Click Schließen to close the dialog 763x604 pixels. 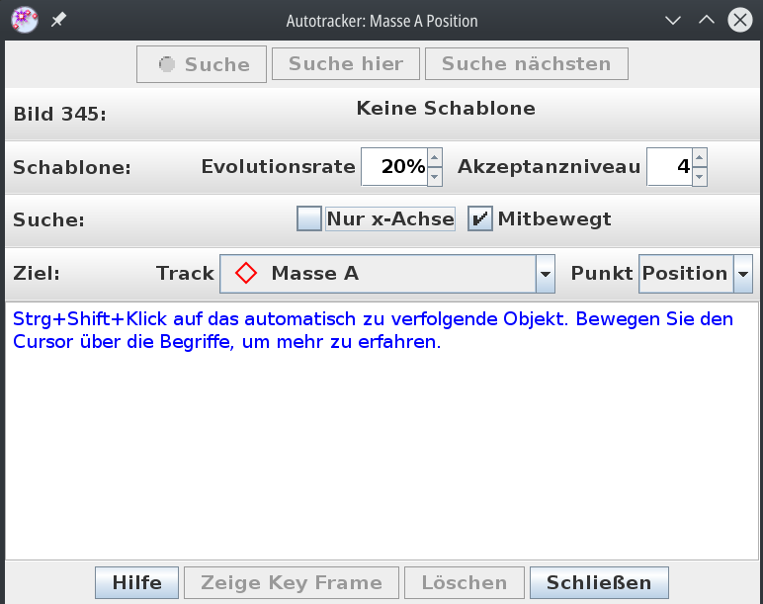pyautogui.click(x=599, y=582)
